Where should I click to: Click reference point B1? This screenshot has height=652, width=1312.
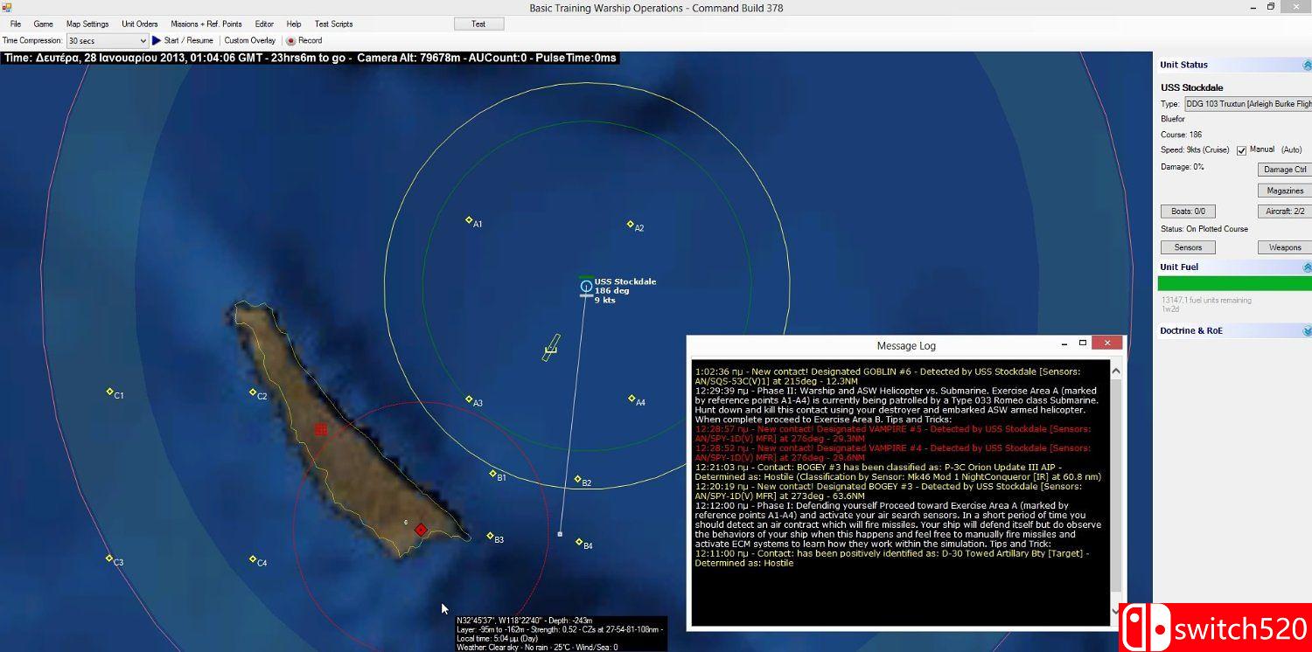pos(492,474)
